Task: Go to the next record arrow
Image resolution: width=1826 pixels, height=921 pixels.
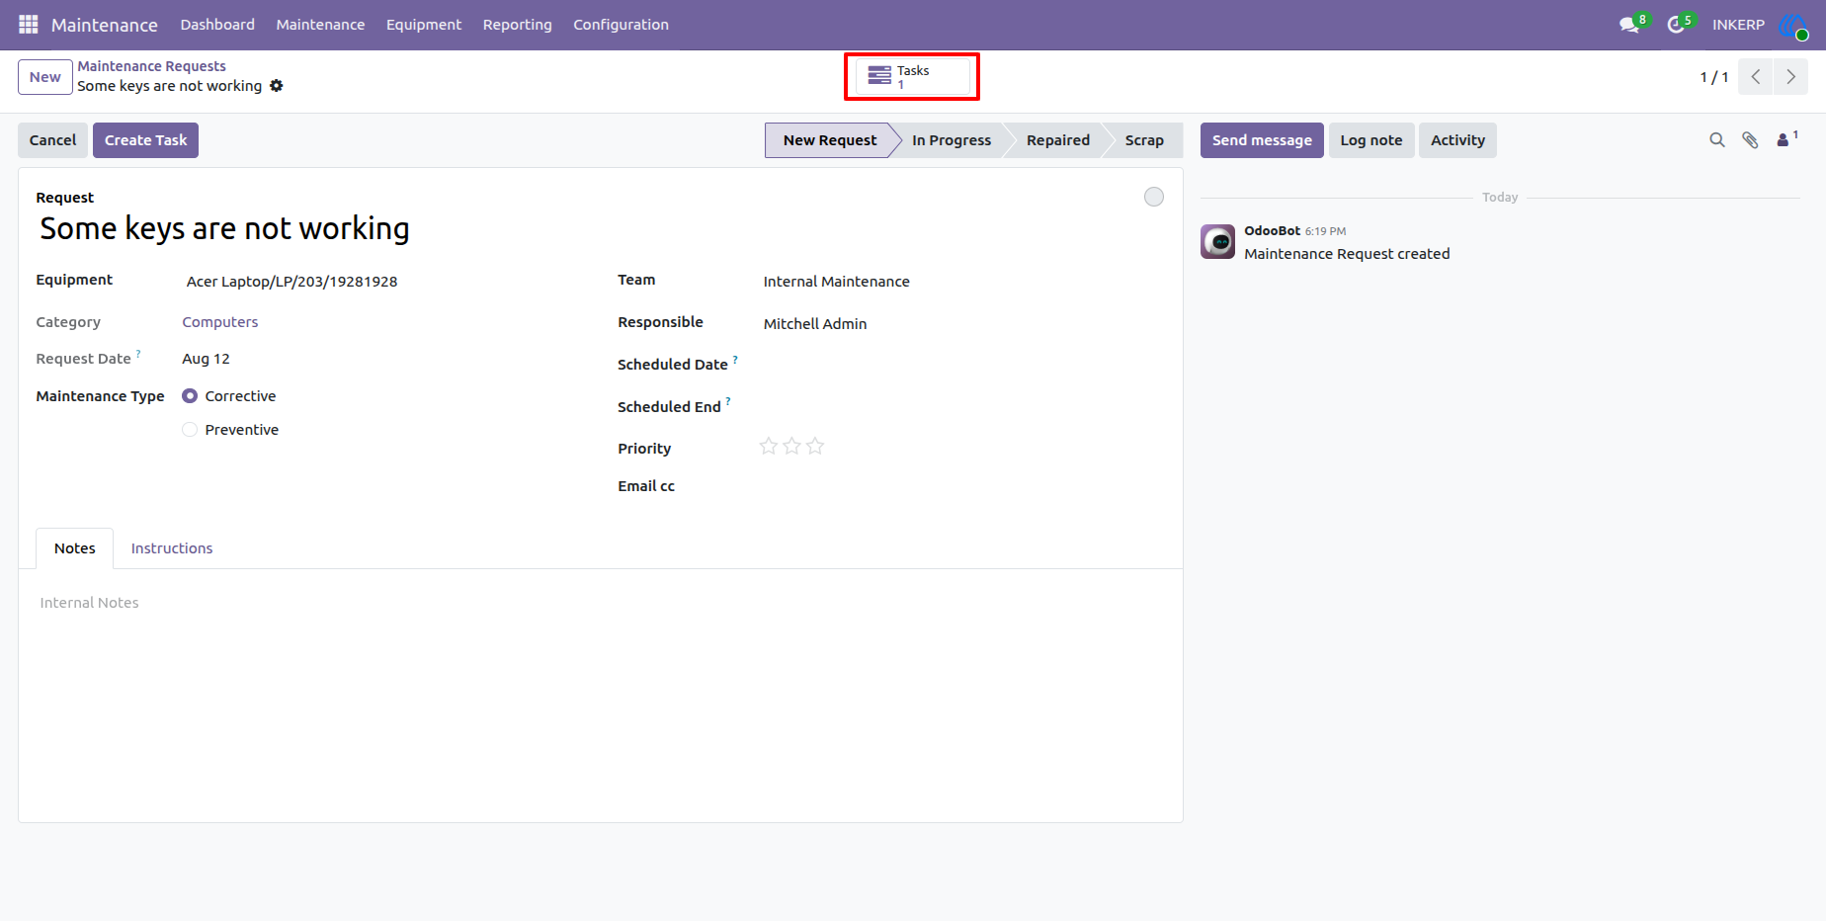Action: [1790, 77]
